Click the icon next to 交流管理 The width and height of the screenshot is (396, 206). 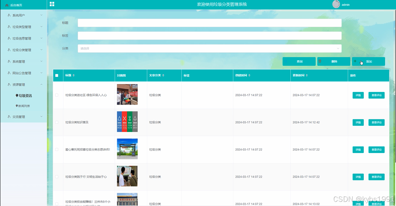pos(9,117)
